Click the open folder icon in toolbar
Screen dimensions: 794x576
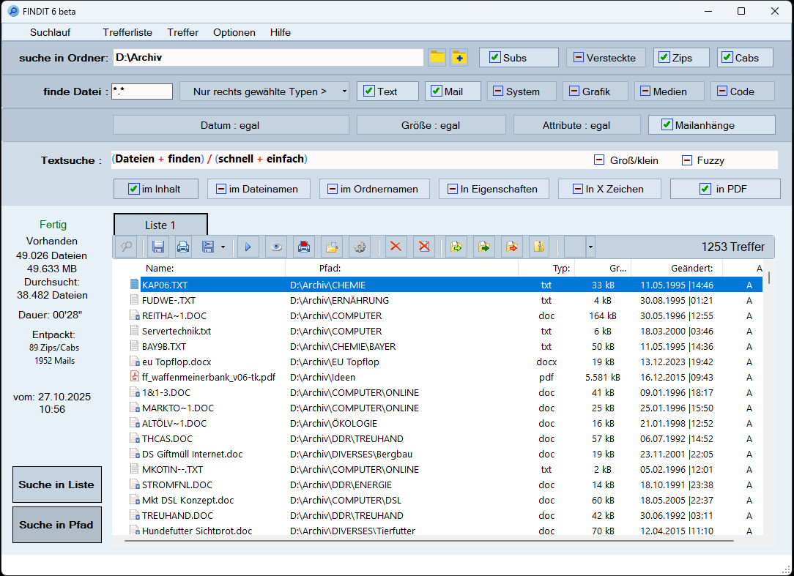click(x=332, y=247)
